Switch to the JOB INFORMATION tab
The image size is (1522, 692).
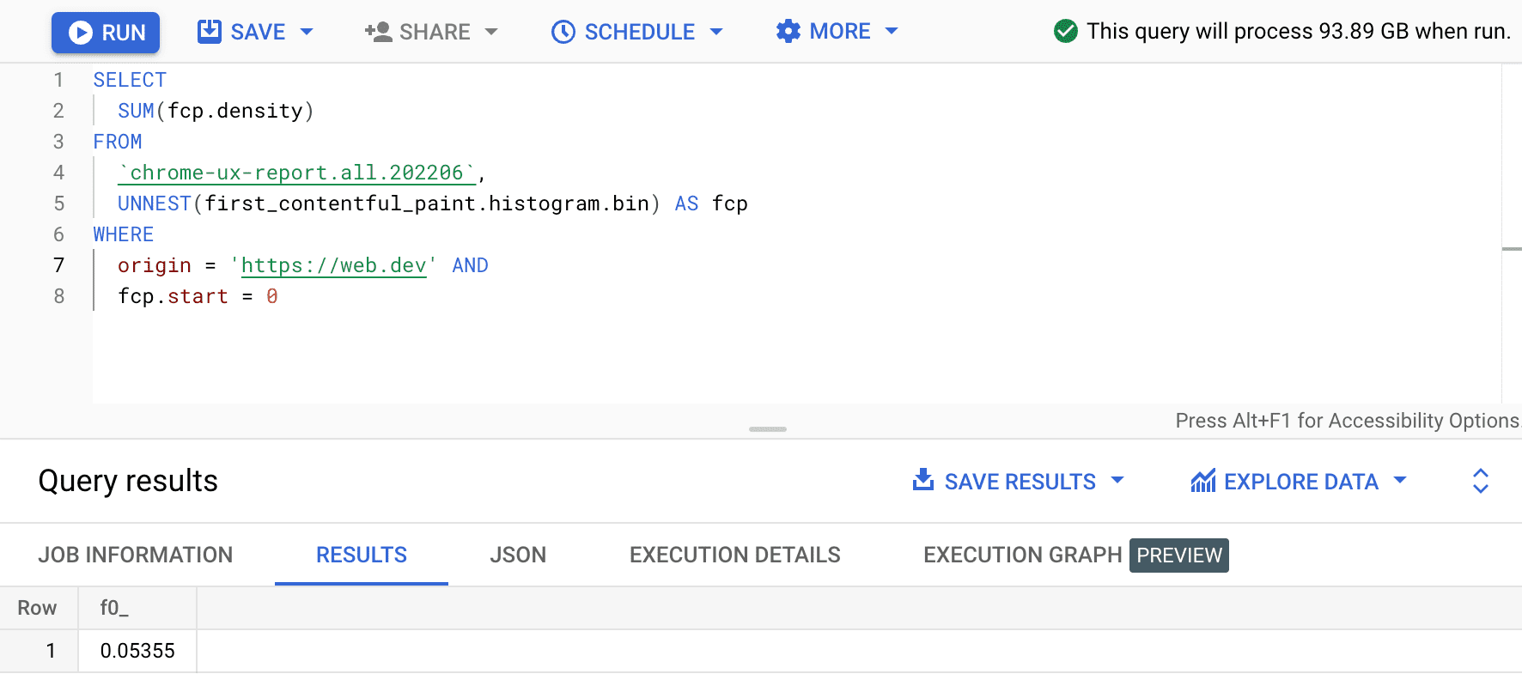click(136, 555)
